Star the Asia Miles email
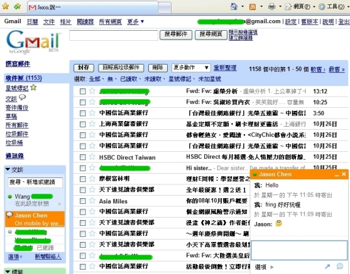Screen dimensions: 350x274 click(92, 201)
